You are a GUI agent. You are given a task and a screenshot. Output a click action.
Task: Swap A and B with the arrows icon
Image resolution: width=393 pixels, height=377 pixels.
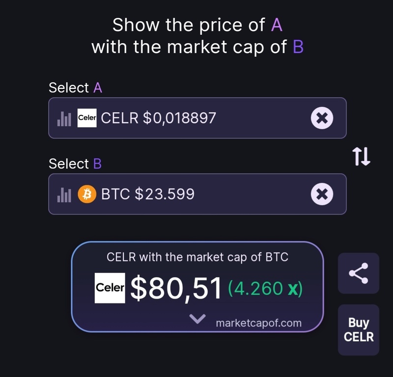[361, 156]
